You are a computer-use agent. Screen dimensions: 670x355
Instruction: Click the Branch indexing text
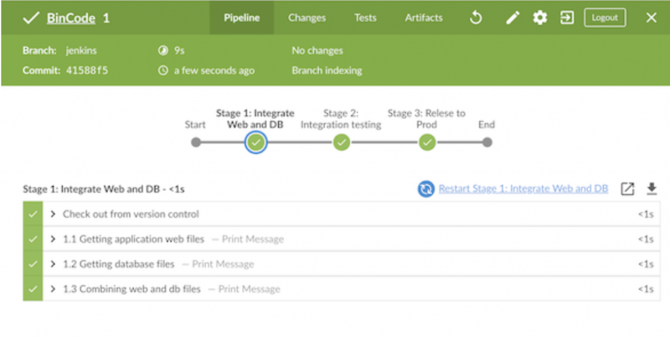(x=327, y=70)
